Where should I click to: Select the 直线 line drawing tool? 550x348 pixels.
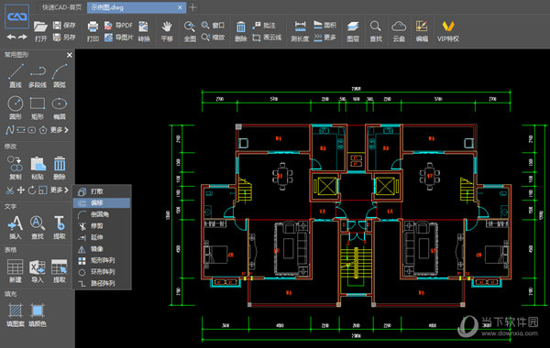point(16,75)
